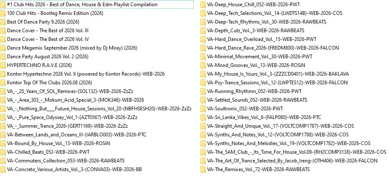Image resolution: width=389 pixels, height=181 pixels.
Task: Click folder icon beside Summer_Trance_2026
Action: click(x=3, y=126)
